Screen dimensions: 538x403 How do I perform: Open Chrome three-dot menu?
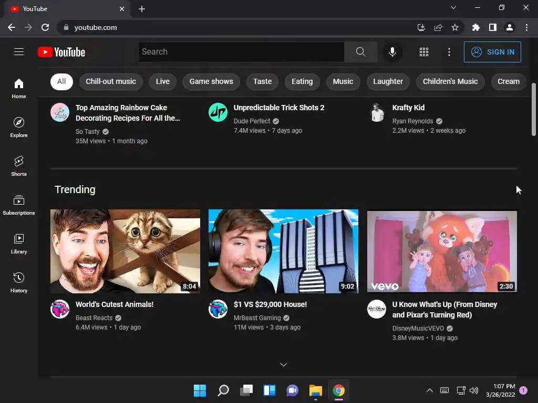[526, 27]
